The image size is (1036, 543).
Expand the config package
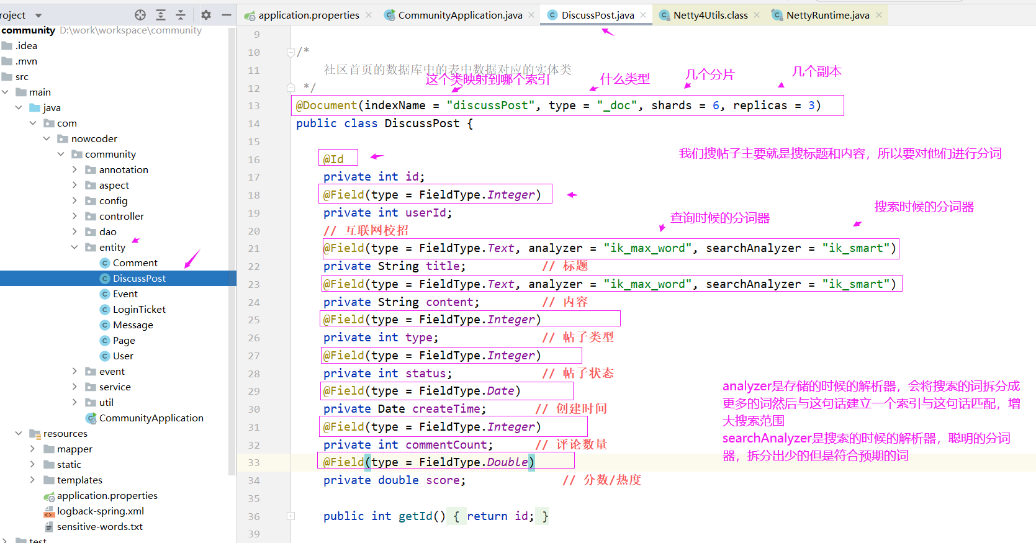pos(74,200)
